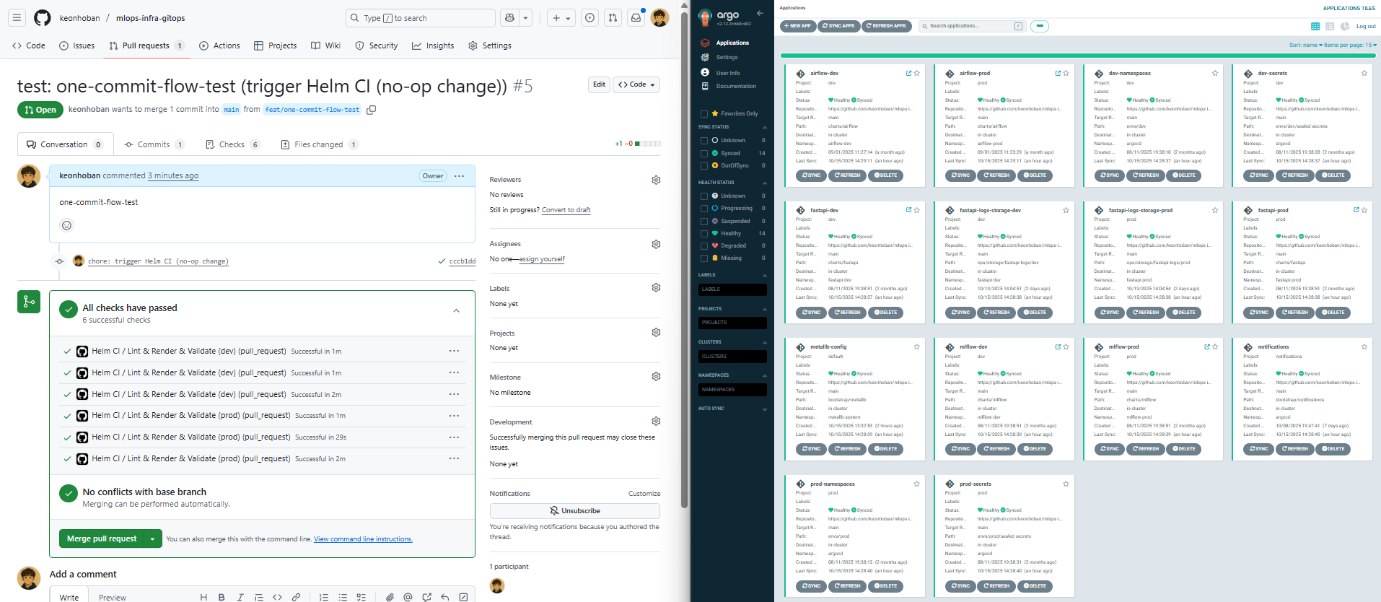
Task: Copy the feat/one-commit-flow-test branch name icon
Action: tap(372, 110)
